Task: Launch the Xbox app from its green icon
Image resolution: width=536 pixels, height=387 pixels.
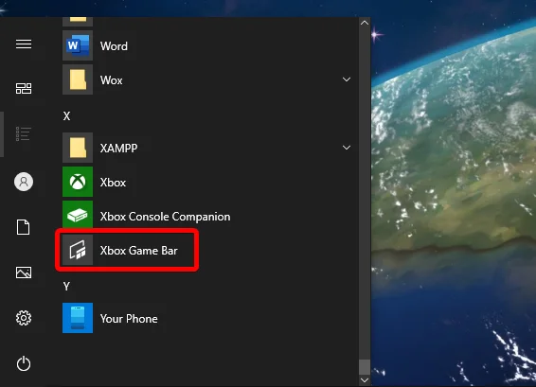Action: pyautogui.click(x=78, y=182)
